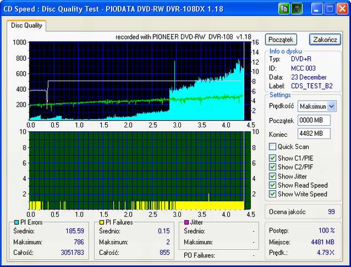Click the PI Failures average 0.15
Screen dimensions: 351x267
(x=164, y=231)
